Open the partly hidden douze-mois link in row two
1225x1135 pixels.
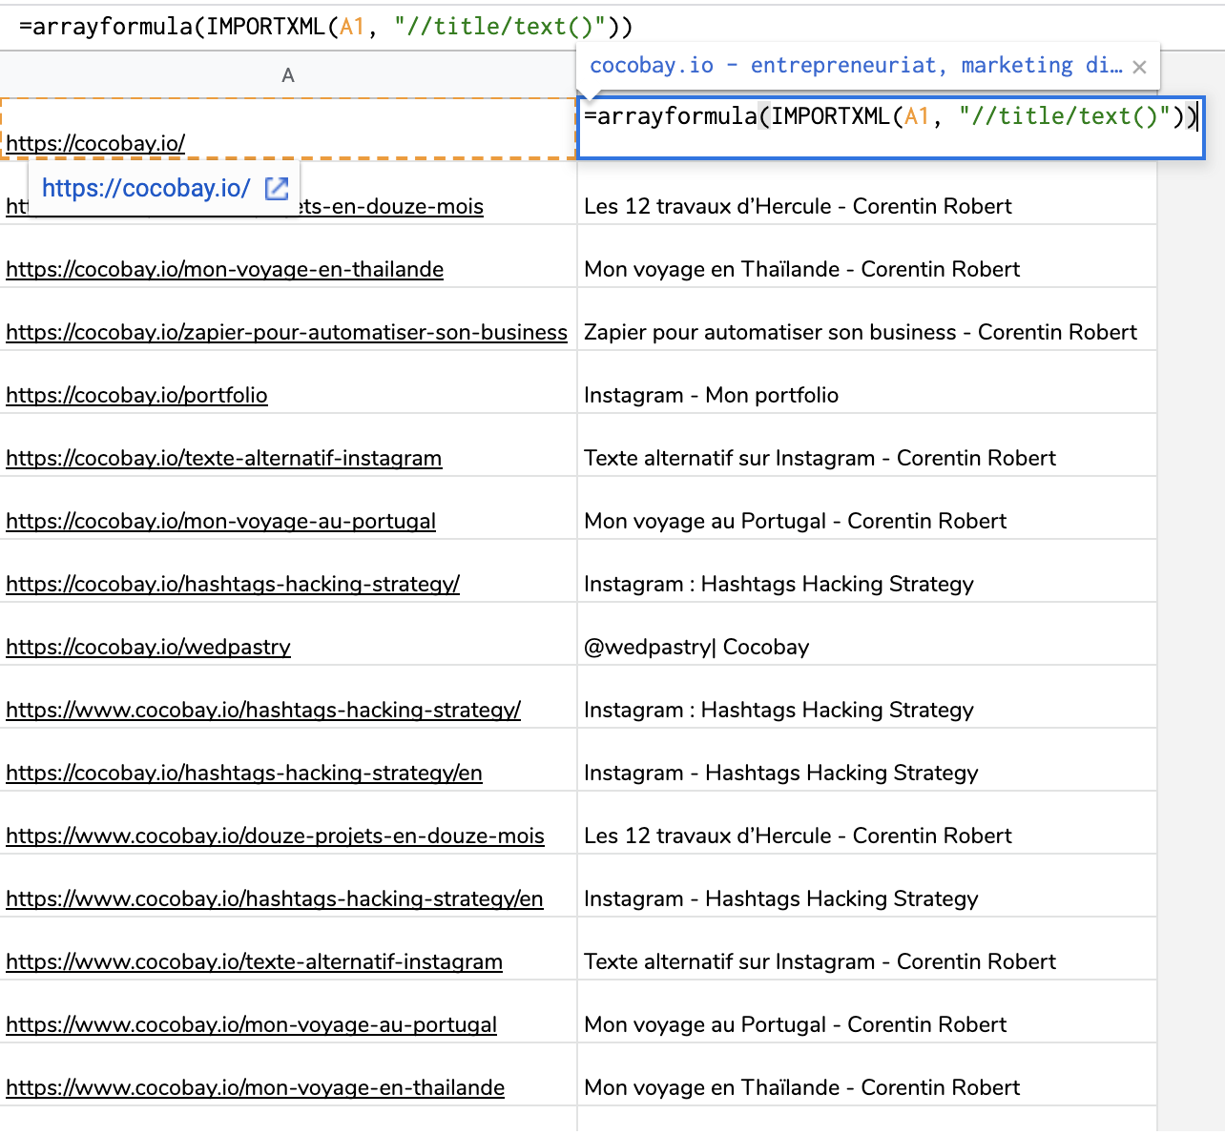click(x=391, y=206)
